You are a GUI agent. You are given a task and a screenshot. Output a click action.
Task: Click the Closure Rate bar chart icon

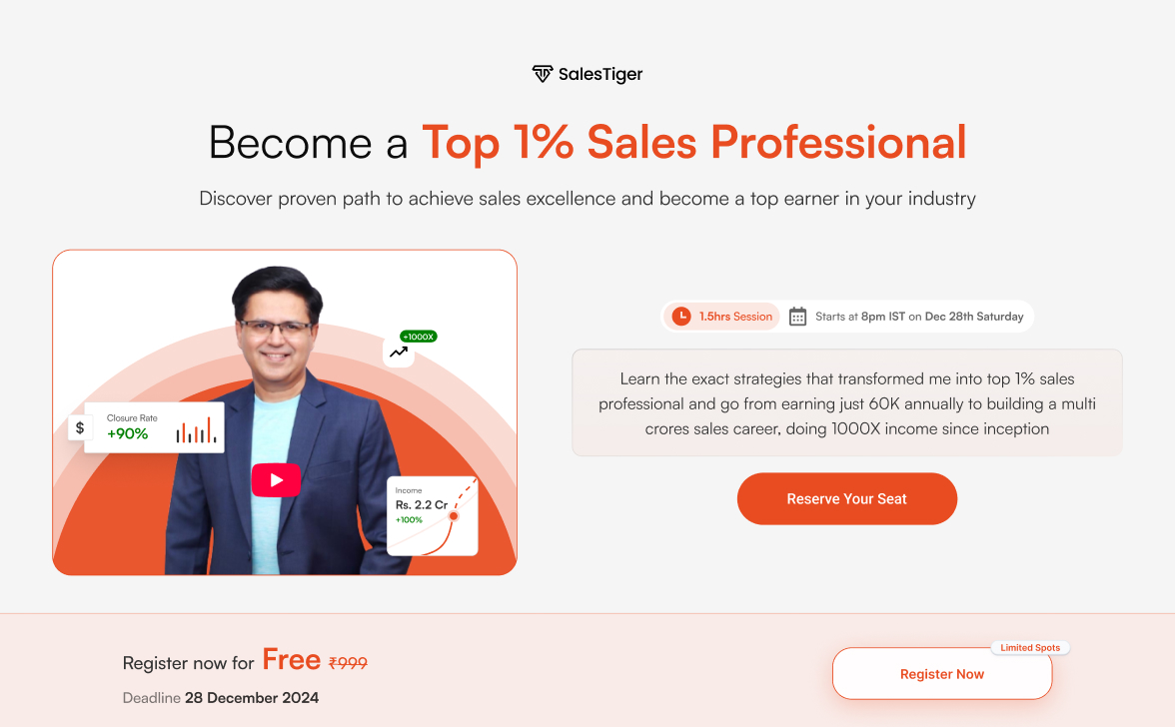pos(196,429)
